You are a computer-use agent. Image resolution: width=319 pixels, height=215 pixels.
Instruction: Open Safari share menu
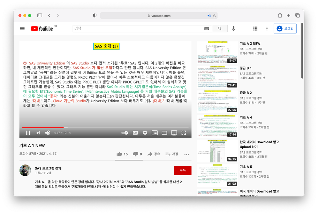280,15
